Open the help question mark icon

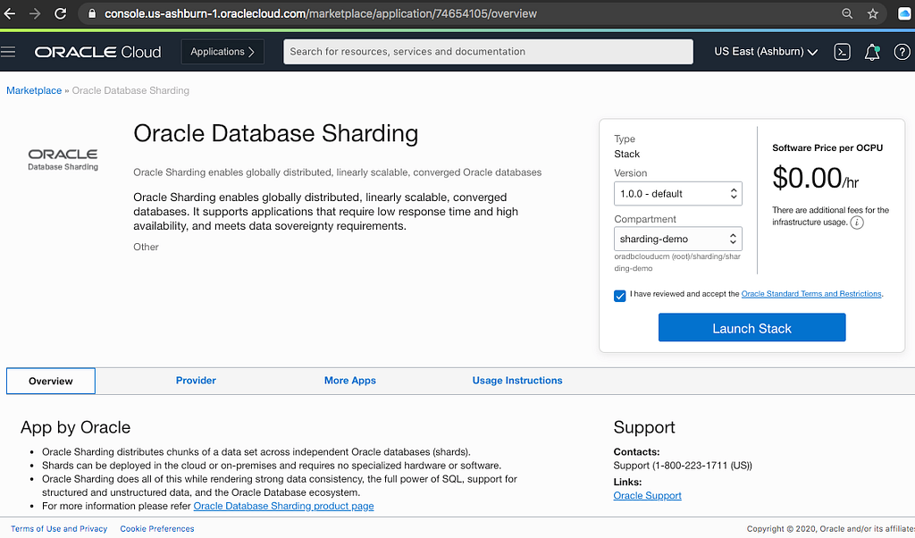[902, 52]
